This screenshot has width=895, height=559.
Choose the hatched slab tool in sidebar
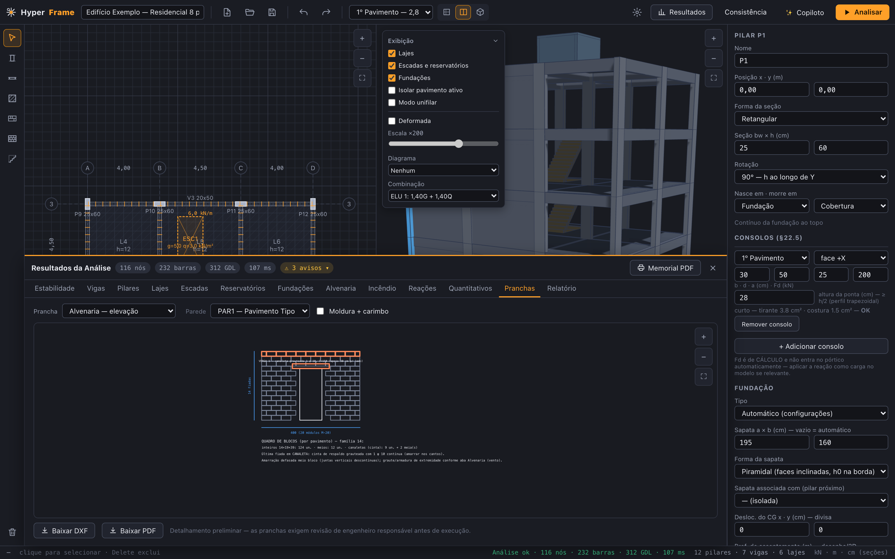12,98
